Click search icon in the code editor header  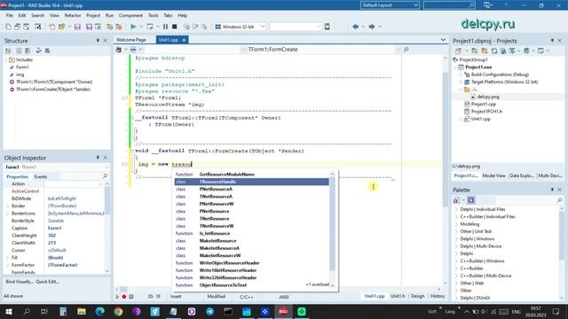[x=406, y=50]
